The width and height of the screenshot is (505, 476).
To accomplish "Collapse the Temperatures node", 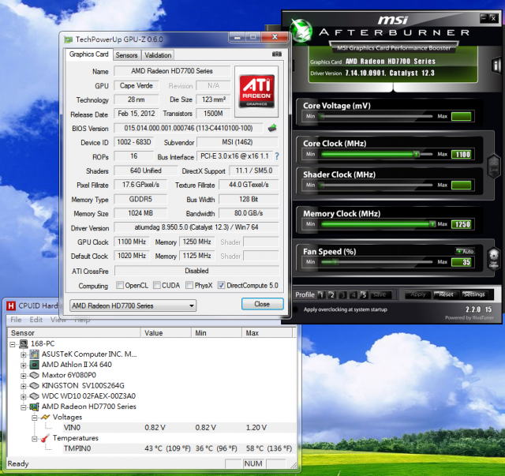I will pyautogui.click(x=34, y=439).
